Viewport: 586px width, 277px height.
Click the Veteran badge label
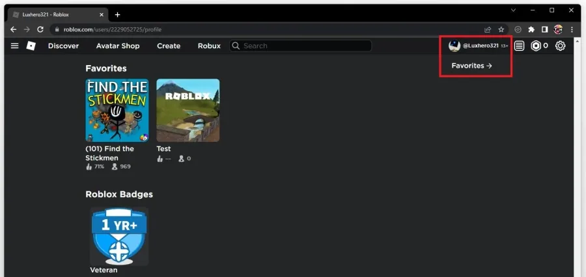point(104,270)
